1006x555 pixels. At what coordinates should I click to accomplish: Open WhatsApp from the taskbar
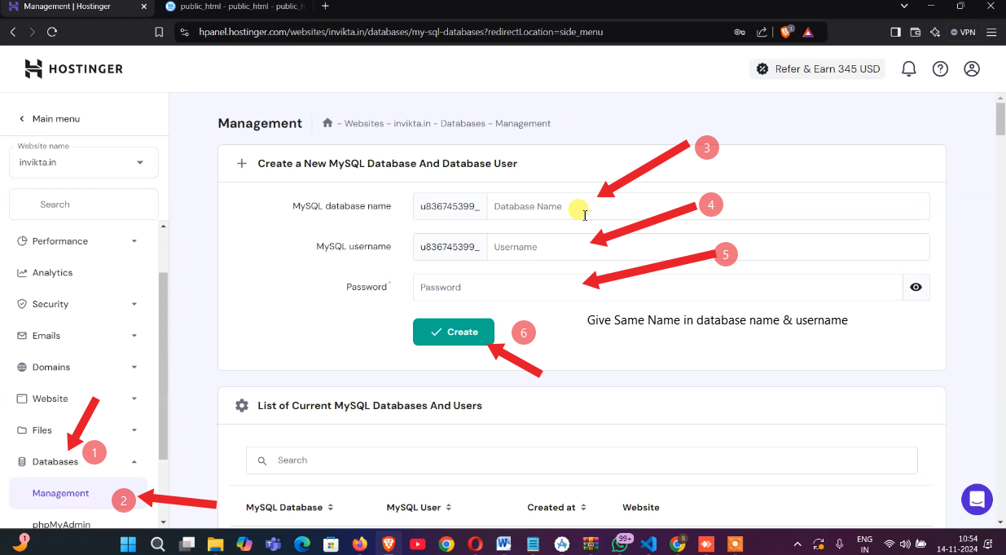(620, 544)
